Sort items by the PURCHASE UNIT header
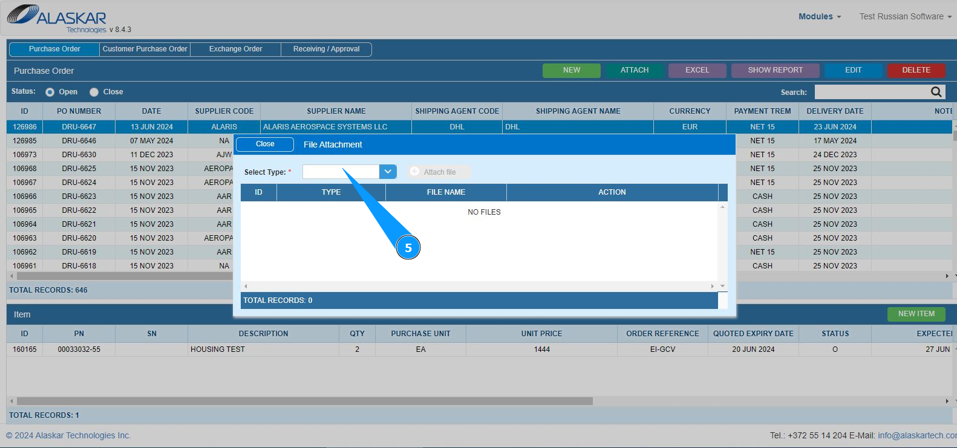Viewport: 957px width, 448px height. (x=421, y=334)
